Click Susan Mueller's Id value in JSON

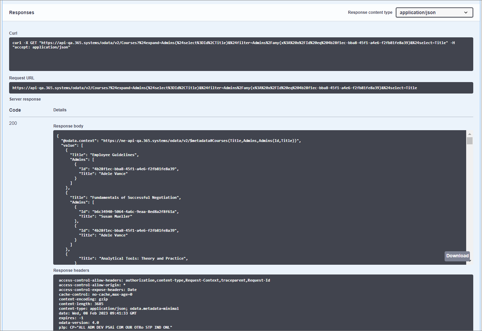click(134, 212)
